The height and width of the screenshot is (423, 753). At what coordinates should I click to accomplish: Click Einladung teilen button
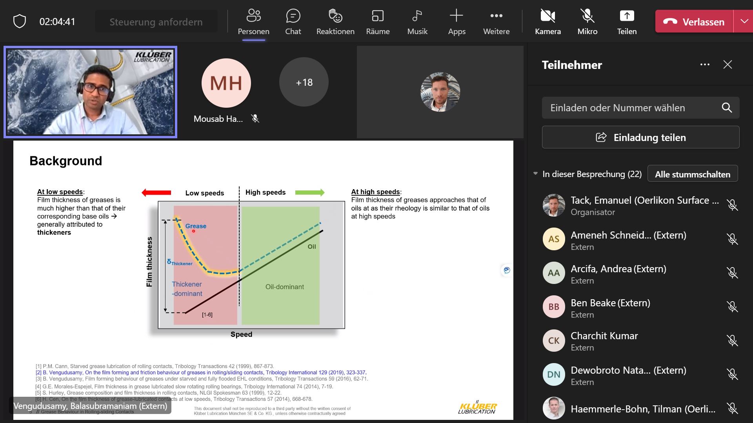click(640, 137)
